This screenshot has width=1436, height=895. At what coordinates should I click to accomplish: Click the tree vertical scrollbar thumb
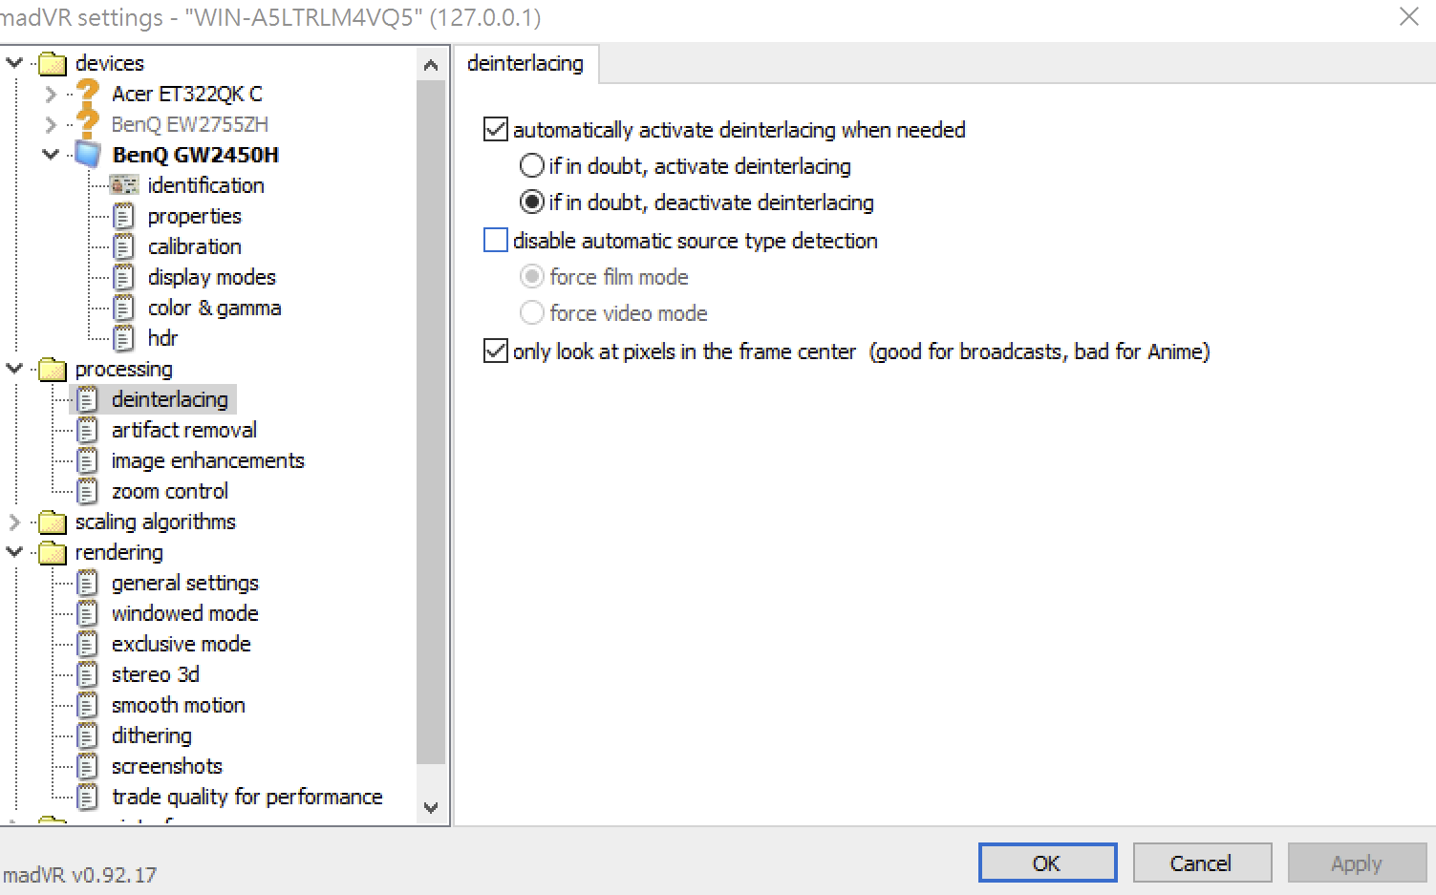pos(431,422)
